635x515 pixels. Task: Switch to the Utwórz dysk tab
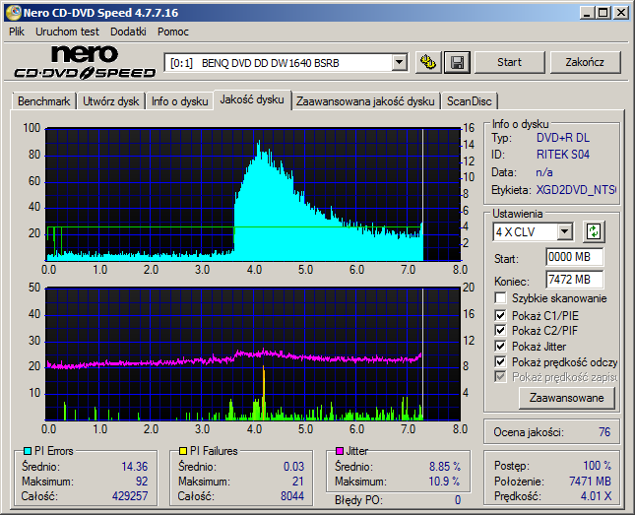tap(111, 101)
